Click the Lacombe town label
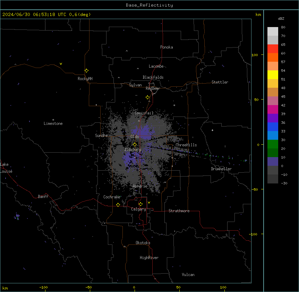299x292 pixels. pos(156,66)
